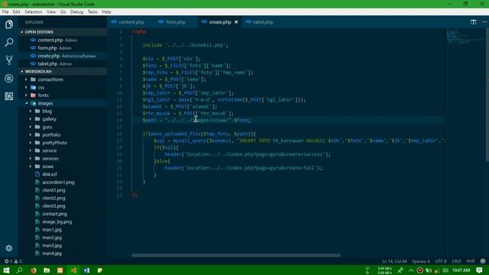Expand the siswa folder
Viewport: 489px width, 275px height.
click(31, 167)
